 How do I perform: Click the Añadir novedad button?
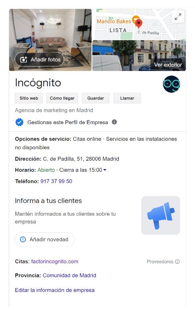(45, 240)
